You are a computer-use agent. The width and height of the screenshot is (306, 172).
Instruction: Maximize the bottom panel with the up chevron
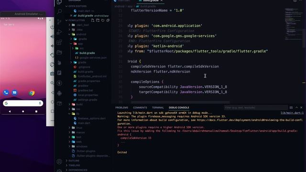296,107
